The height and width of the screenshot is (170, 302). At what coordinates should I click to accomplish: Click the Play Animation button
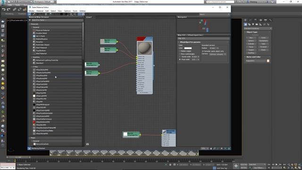(x=277, y=164)
